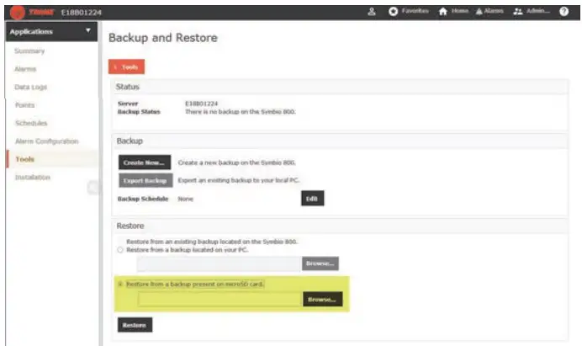Viewport: 582px width, 346px height.
Task: Click 'Create a new backup on the Symbio 800' text
Action: click(237, 162)
